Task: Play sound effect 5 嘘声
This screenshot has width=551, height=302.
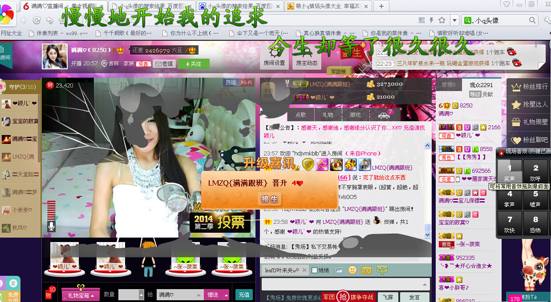Action: (x=535, y=197)
